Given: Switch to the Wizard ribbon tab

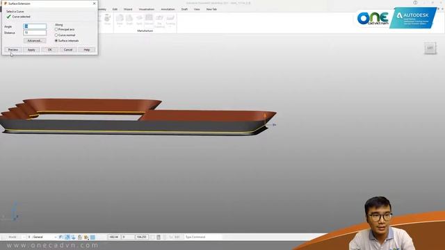Looking at the screenshot, I should [128, 9].
